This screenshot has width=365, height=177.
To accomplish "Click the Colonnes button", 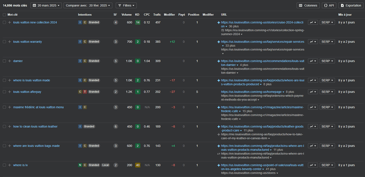I will click(308, 5).
